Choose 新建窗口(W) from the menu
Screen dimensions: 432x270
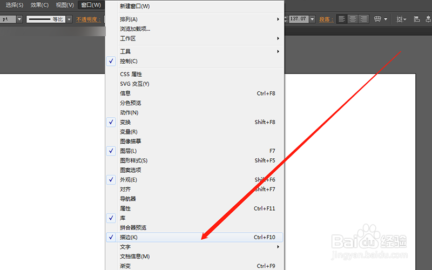pos(194,6)
